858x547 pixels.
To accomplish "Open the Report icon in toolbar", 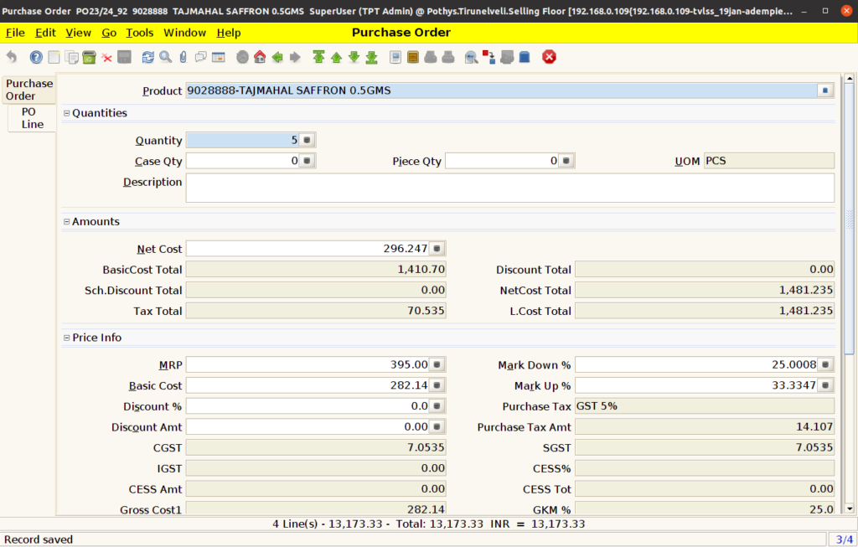I will pos(395,57).
